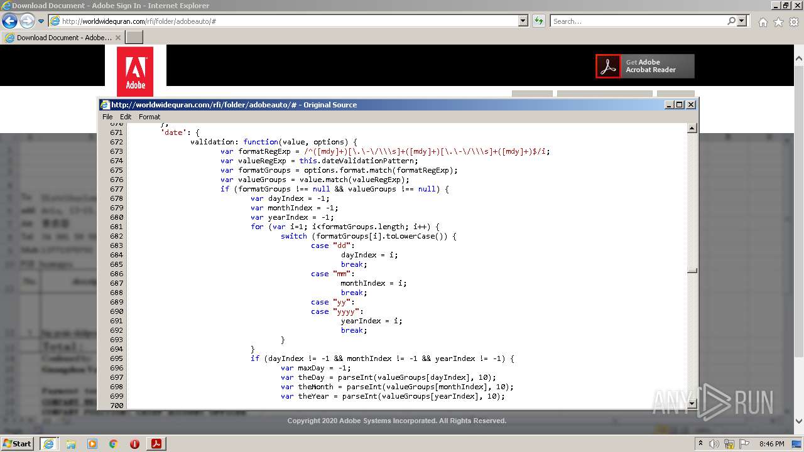The height and width of the screenshot is (452, 804).
Task: Expand the search provider dropdown arrow
Action: [742, 21]
